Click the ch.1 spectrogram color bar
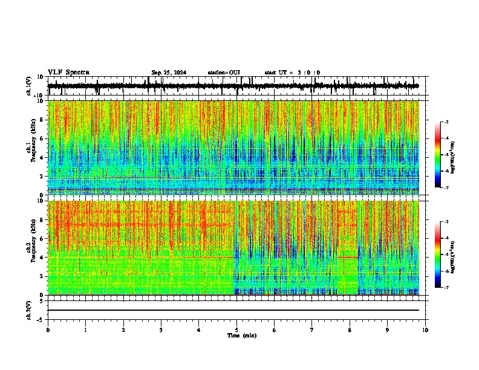This screenshot has height=370, width=479. 438,155
